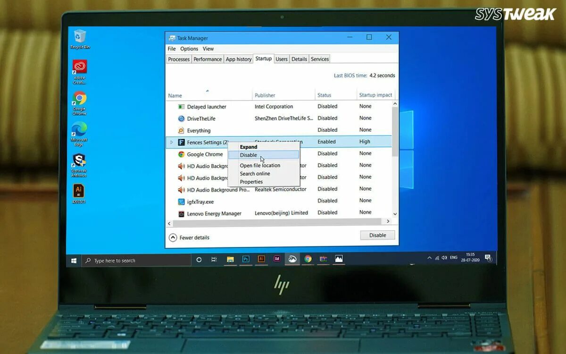Click the Disable button at window bottom
The width and height of the screenshot is (566, 354).
[x=377, y=235]
